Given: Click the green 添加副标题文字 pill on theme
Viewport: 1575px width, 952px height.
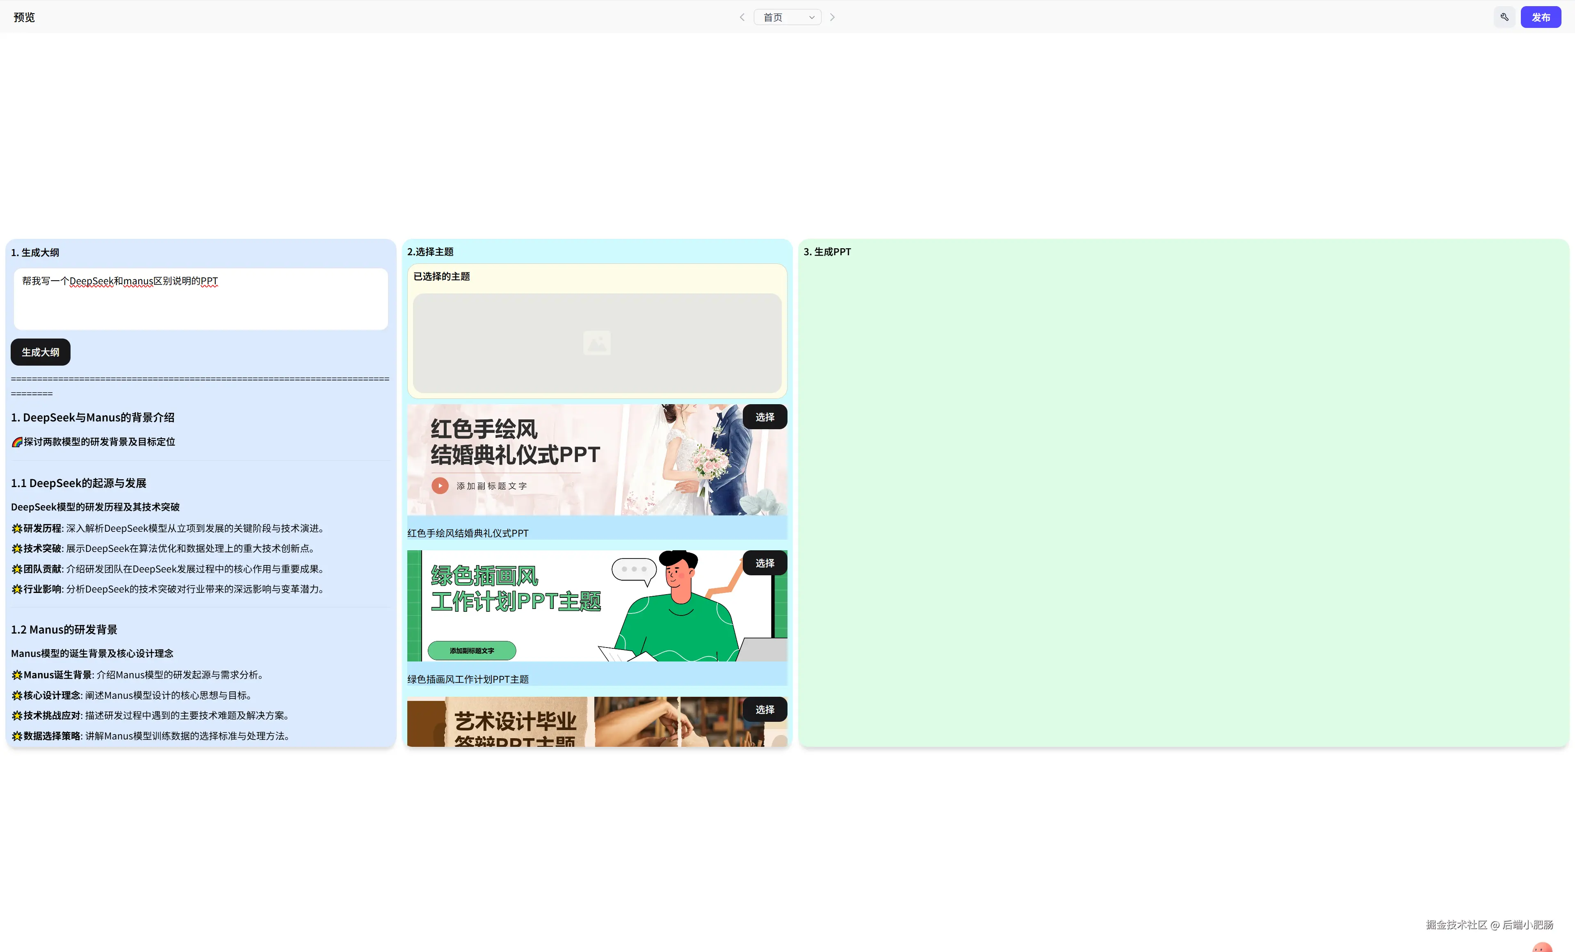Looking at the screenshot, I should point(472,651).
